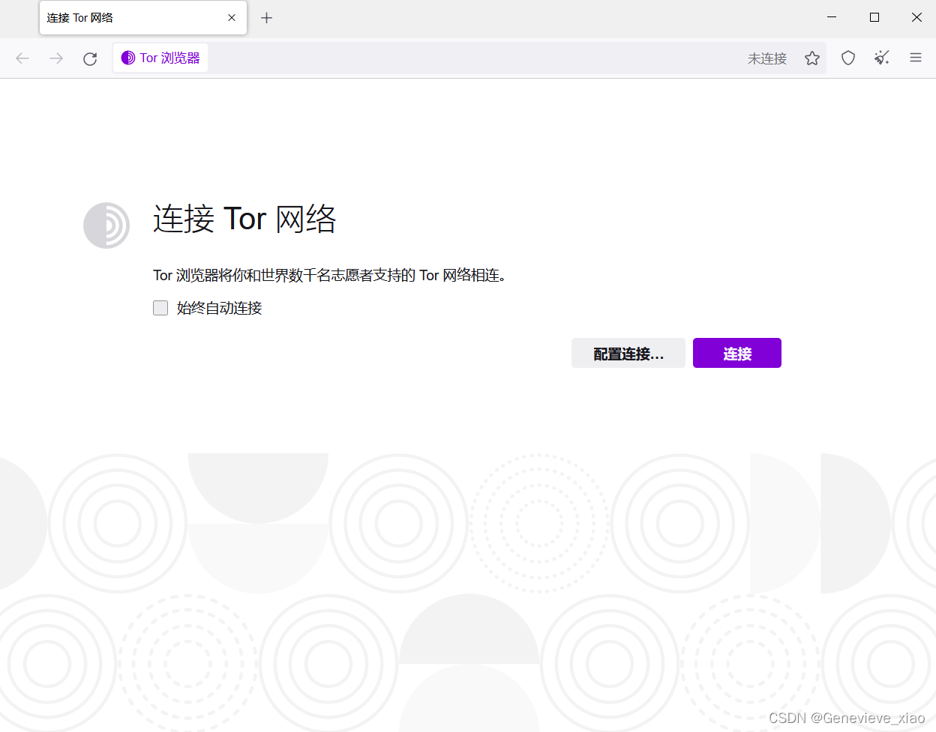936x732 pixels.
Task: Bookmark this page with the star icon
Action: tap(812, 58)
